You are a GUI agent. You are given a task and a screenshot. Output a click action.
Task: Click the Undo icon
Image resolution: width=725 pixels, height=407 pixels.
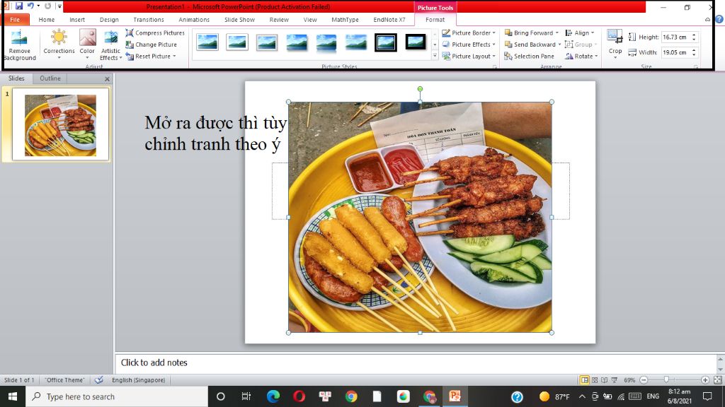[30, 6]
